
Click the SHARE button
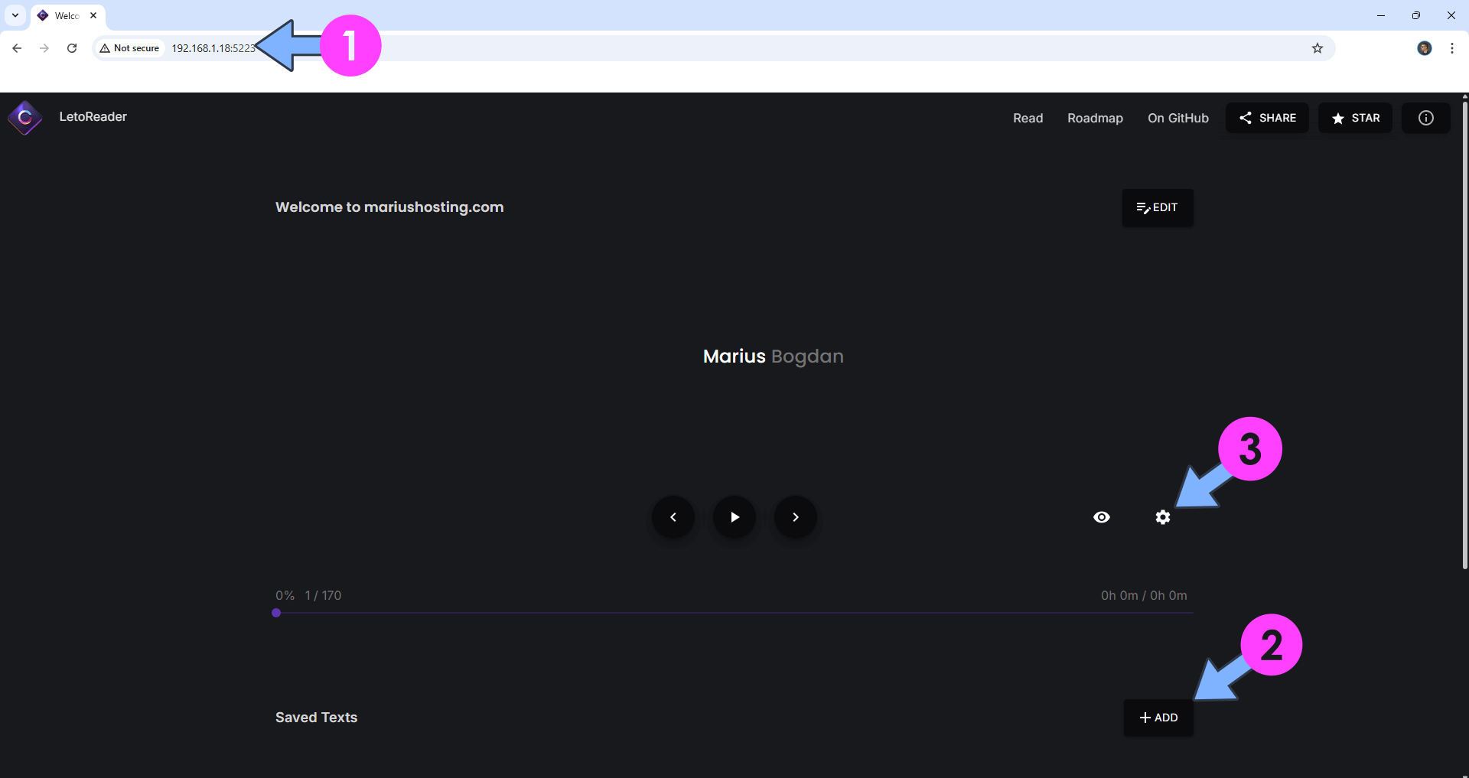[1267, 118]
